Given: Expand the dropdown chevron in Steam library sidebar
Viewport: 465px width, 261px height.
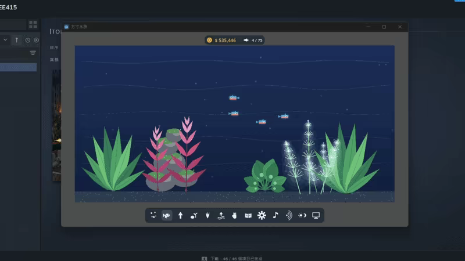Looking at the screenshot, I should (x=5, y=39).
